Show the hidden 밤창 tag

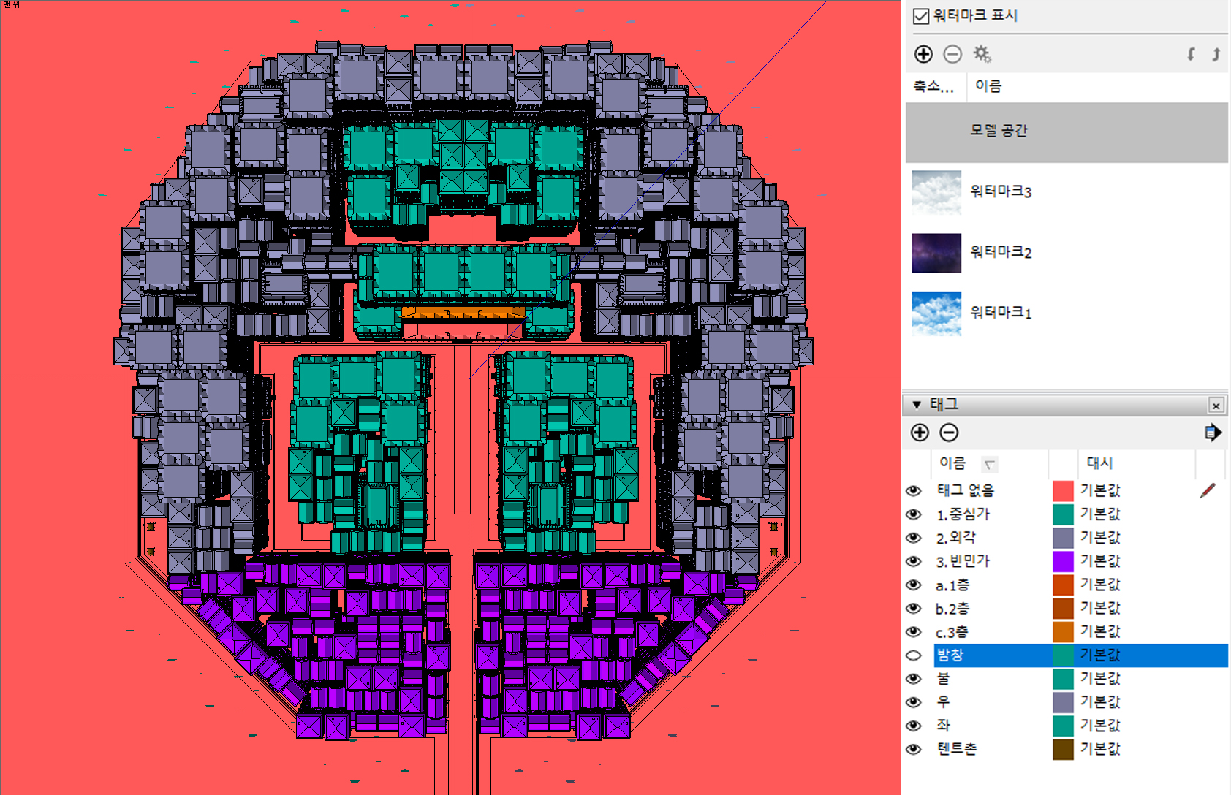point(914,655)
